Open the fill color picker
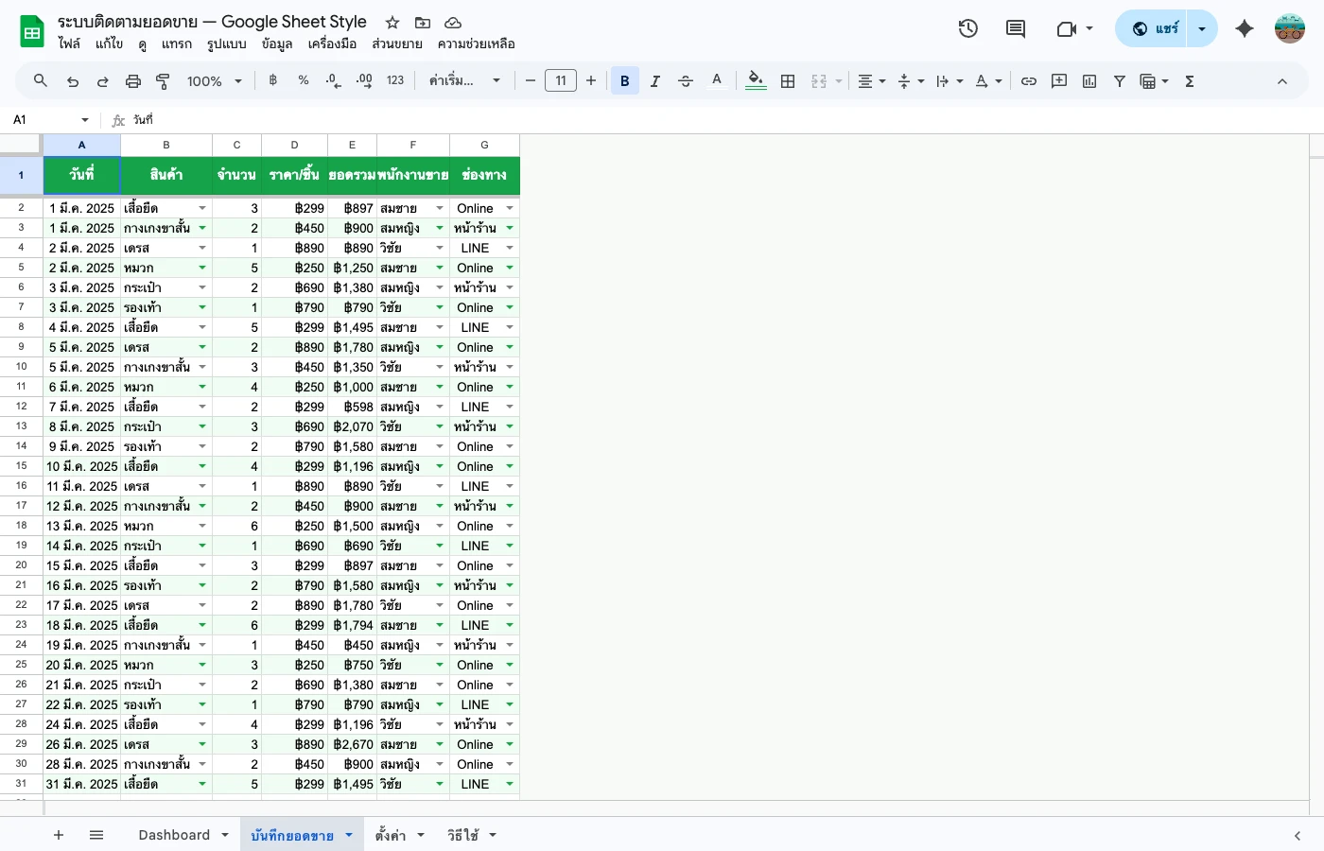 pos(756,80)
